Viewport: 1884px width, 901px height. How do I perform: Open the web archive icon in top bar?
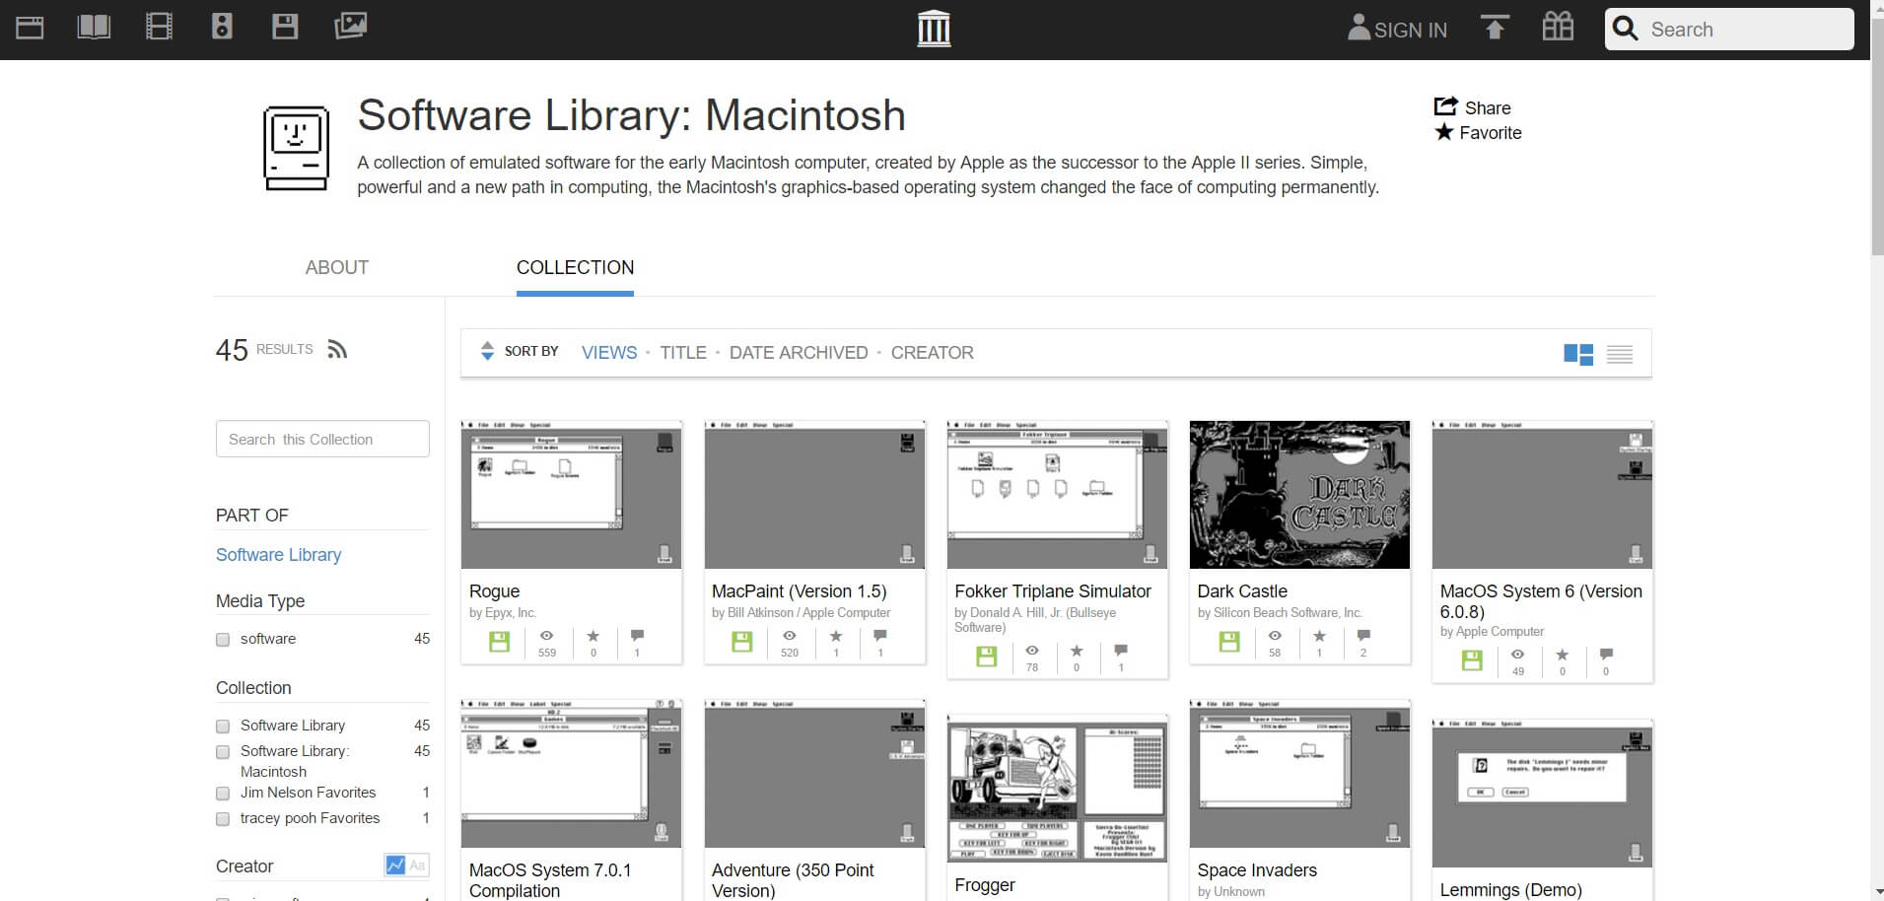pos(30,27)
